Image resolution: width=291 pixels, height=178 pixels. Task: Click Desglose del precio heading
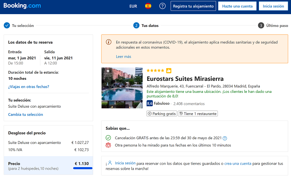coord(27,133)
